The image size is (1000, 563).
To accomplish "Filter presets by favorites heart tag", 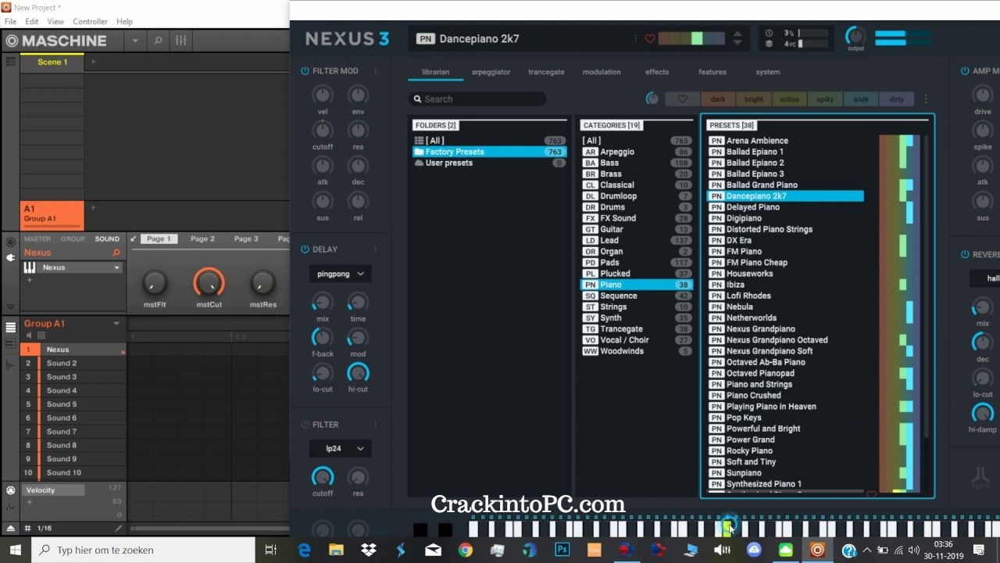I will (682, 99).
